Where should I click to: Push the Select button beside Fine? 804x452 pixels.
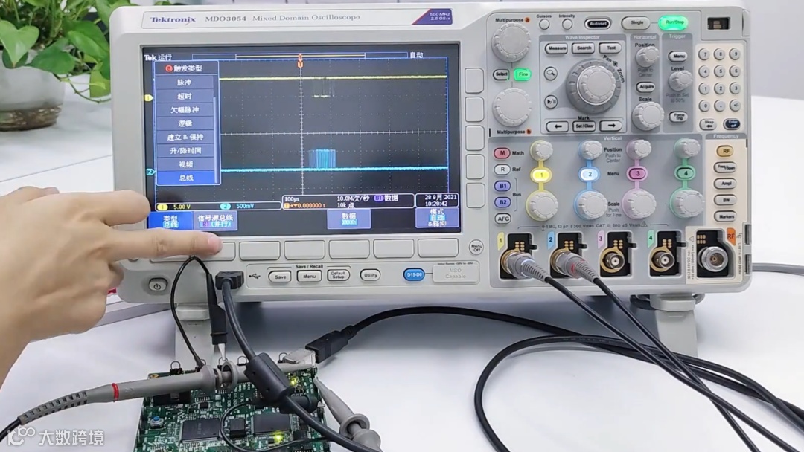pos(502,74)
